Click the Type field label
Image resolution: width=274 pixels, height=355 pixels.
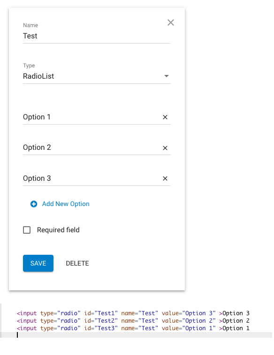tap(29, 66)
